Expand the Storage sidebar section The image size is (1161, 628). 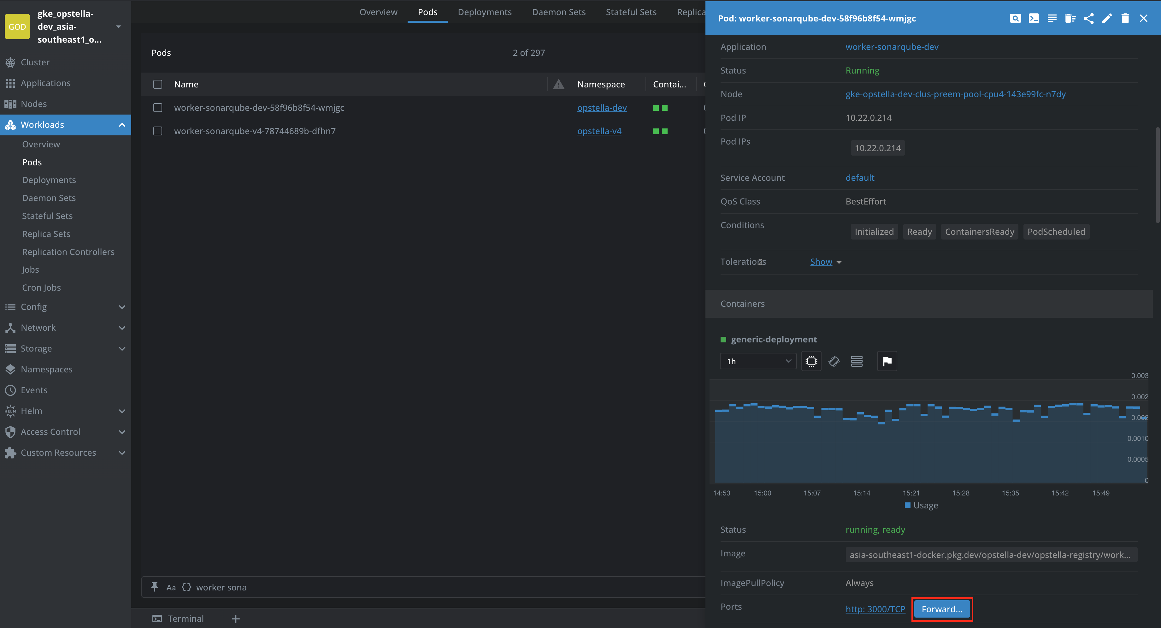tap(122, 348)
